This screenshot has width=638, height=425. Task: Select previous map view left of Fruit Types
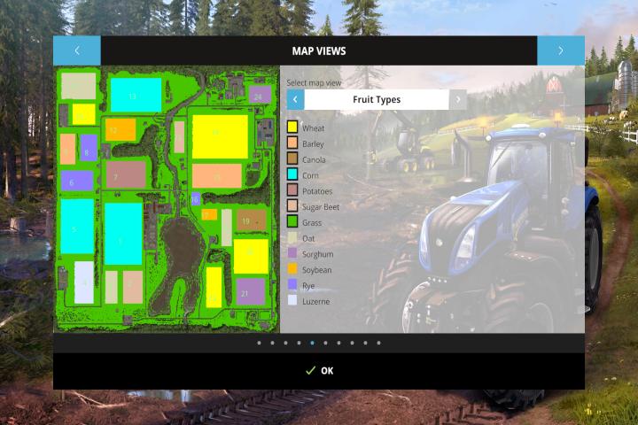295,100
